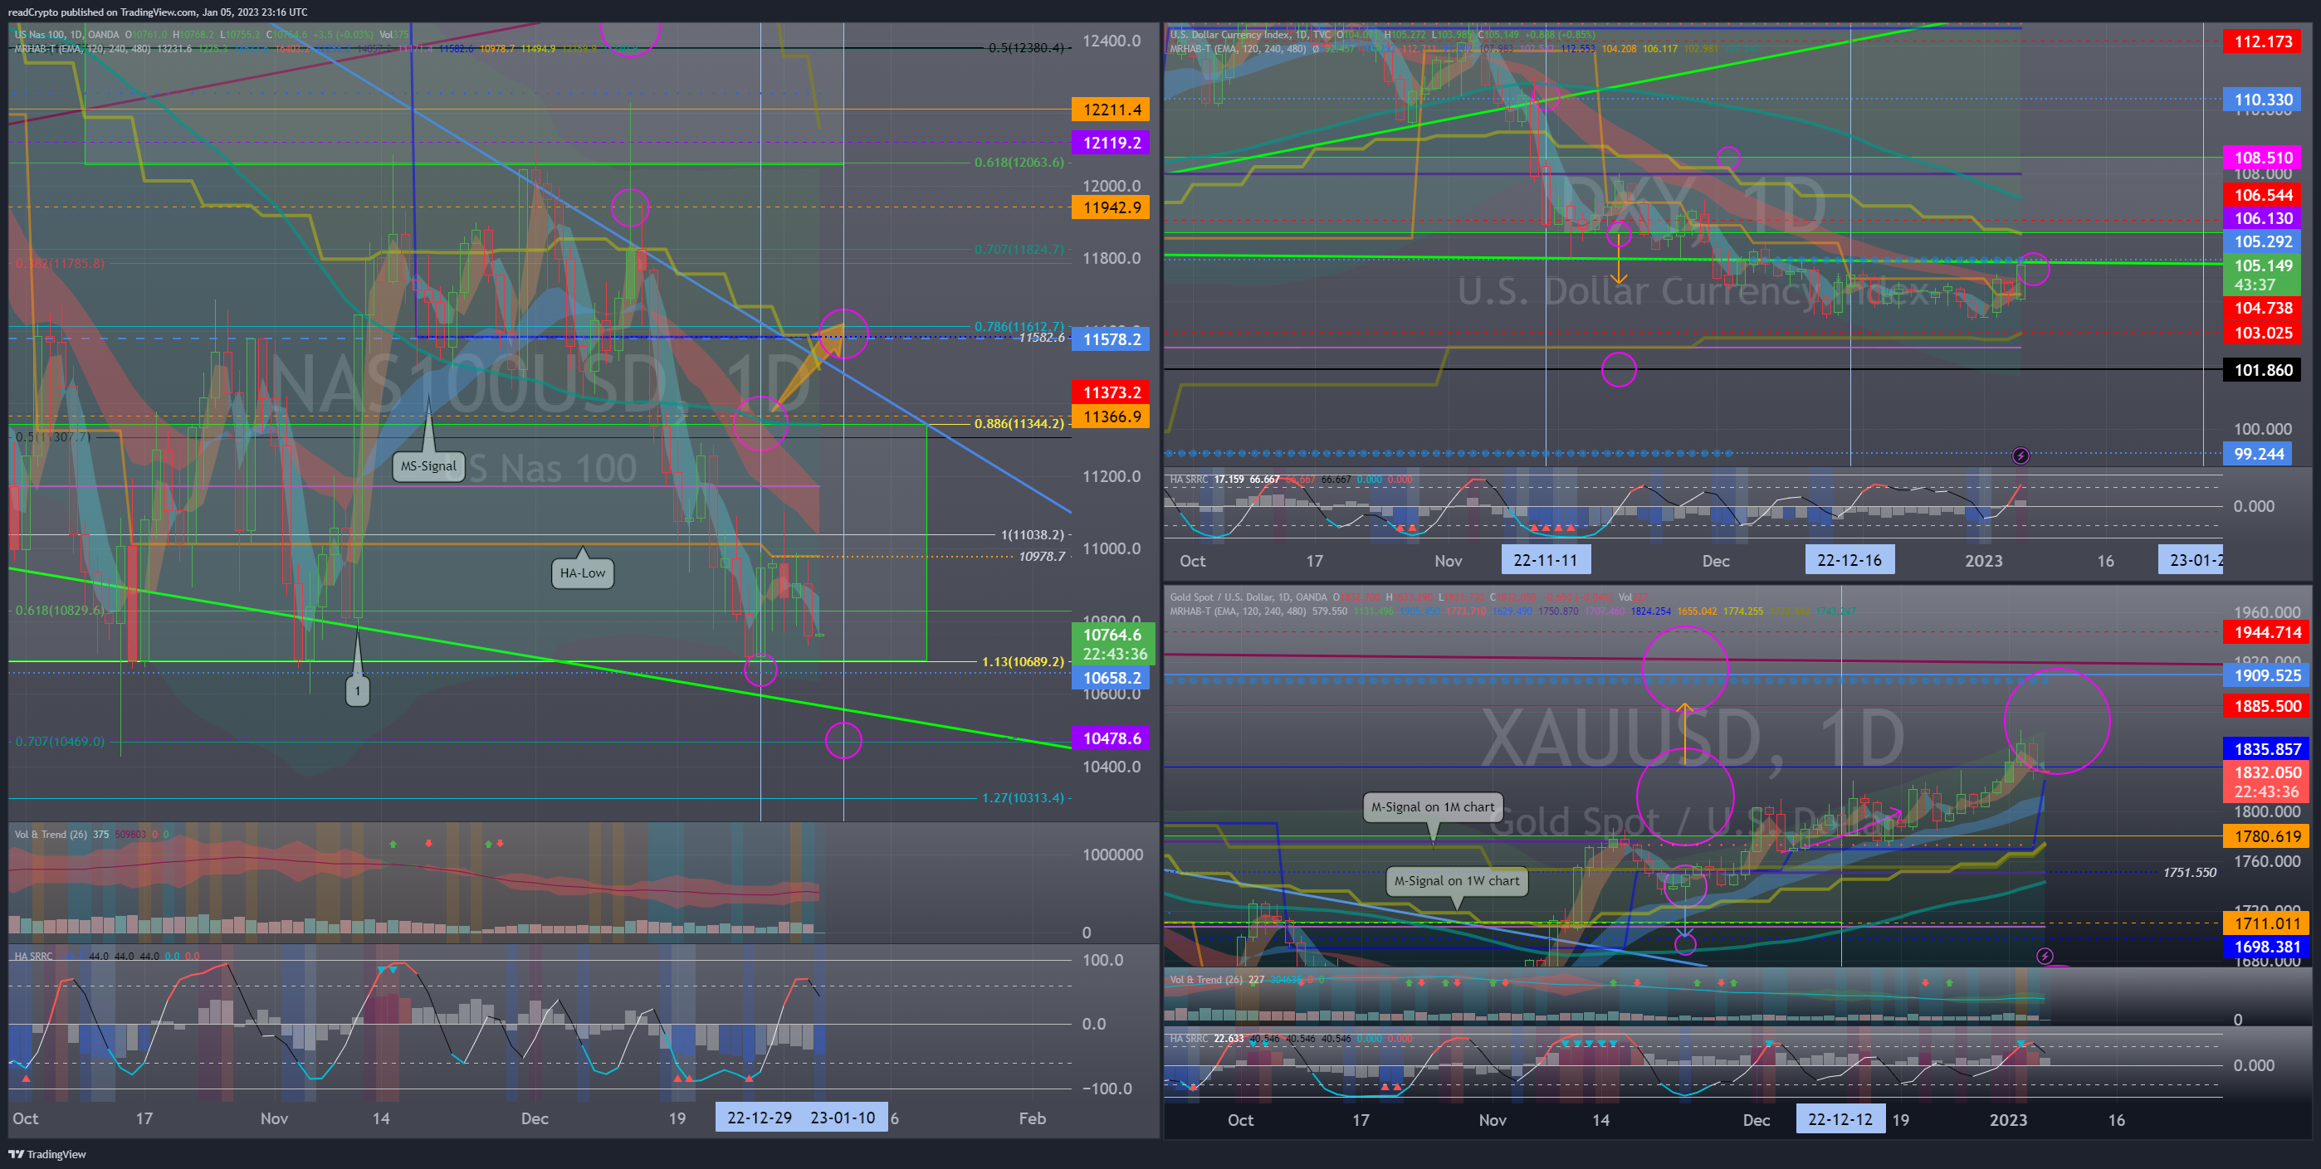Image resolution: width=2321 pixels, height=1169 pixels.
Task: Click the red 1885.500 gold price label
Action: [2267, 706]
